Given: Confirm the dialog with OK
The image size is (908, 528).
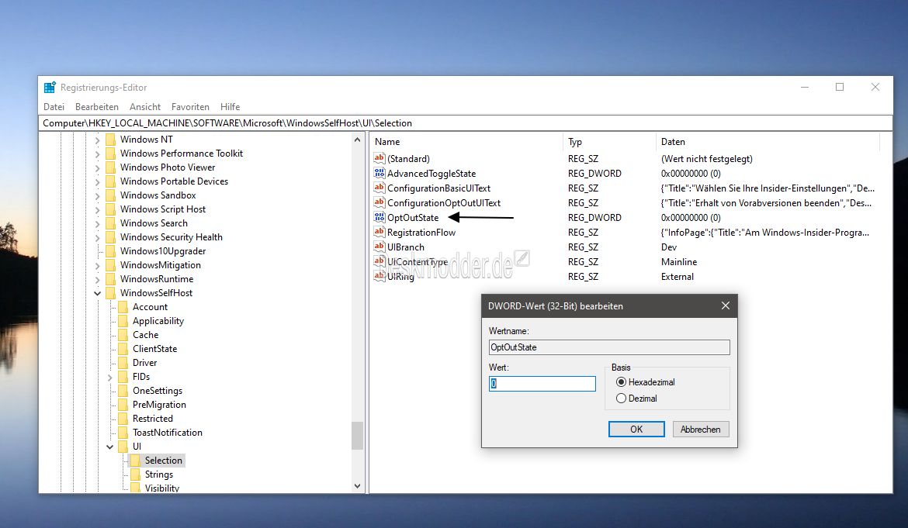Looking at the screenshot, I should tap(636, 429).
